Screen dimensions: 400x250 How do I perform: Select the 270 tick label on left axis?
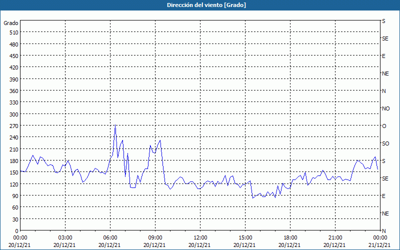(14, 126)
